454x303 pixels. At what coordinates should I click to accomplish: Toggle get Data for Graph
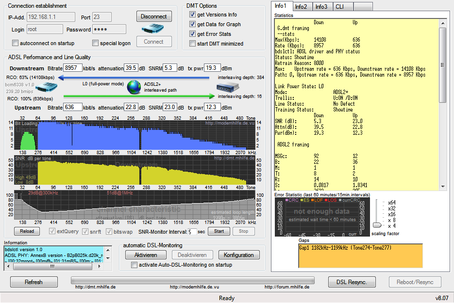192,24
